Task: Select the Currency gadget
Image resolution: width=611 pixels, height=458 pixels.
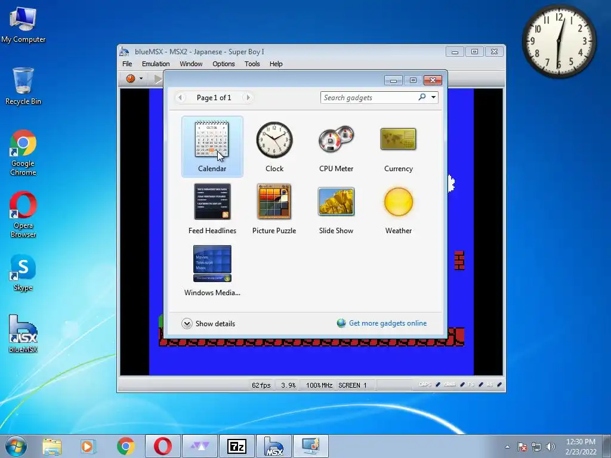Action: (x=398, y=147)
